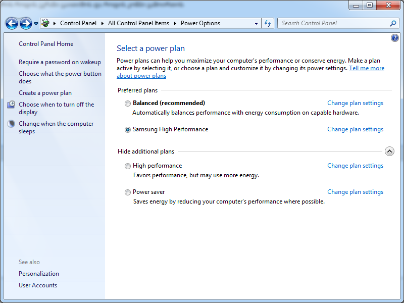The image size is (404, 303).
Task: Click the display timer icon in sidebar
Action: [11, 105]
